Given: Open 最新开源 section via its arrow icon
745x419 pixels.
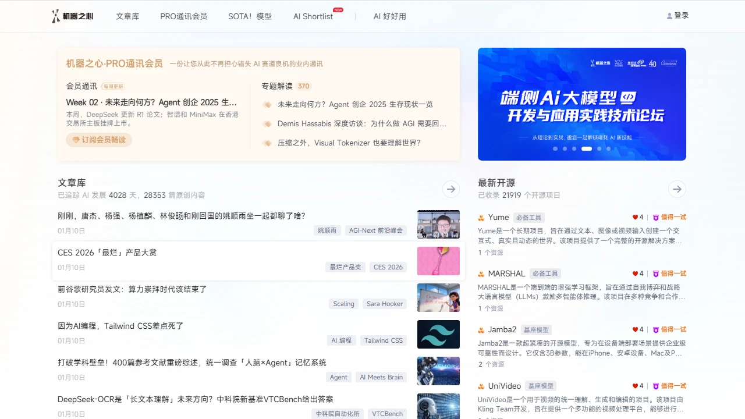Looking at the screenshot, I should tap(677, 189).
